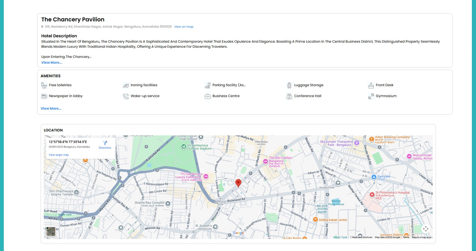Click the Parking facility amenity icon
The image size is (476, 251).
207,85
